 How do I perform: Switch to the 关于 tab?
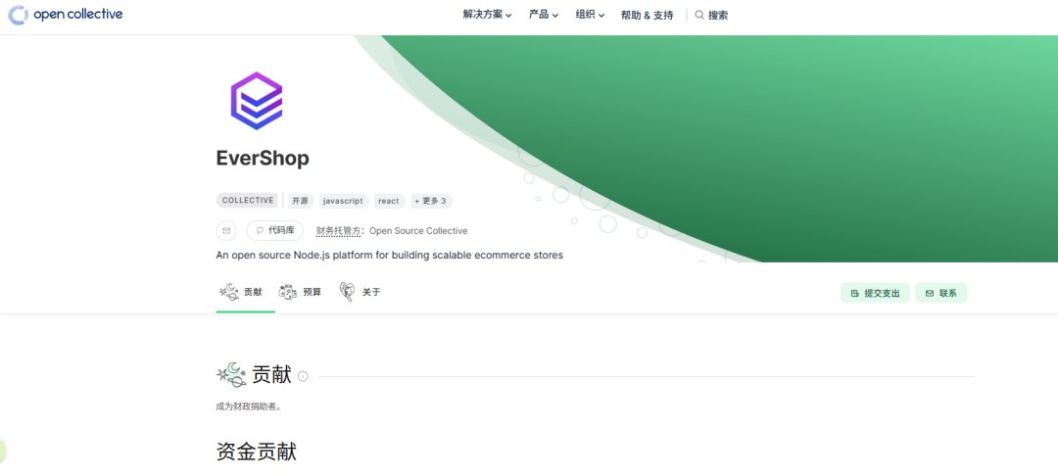tap(360, 293)
